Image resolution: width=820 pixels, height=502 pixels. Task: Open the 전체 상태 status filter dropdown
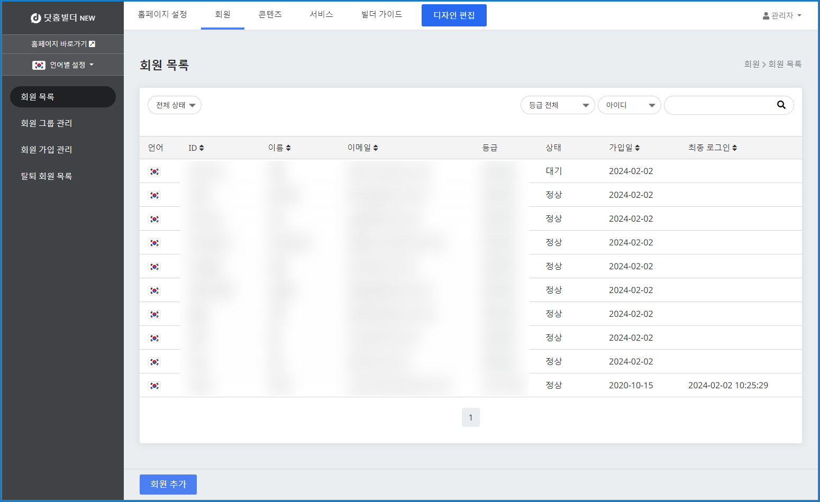click(x=175, y=105)
